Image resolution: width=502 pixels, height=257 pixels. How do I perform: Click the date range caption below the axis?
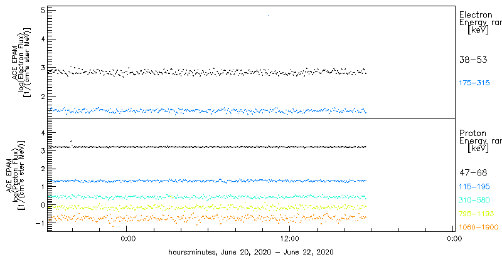[252, 251]
